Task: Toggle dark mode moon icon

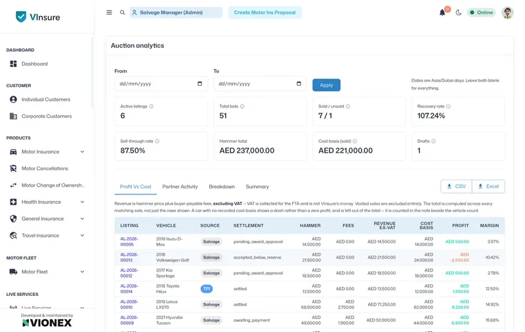Action: [459, 12]
